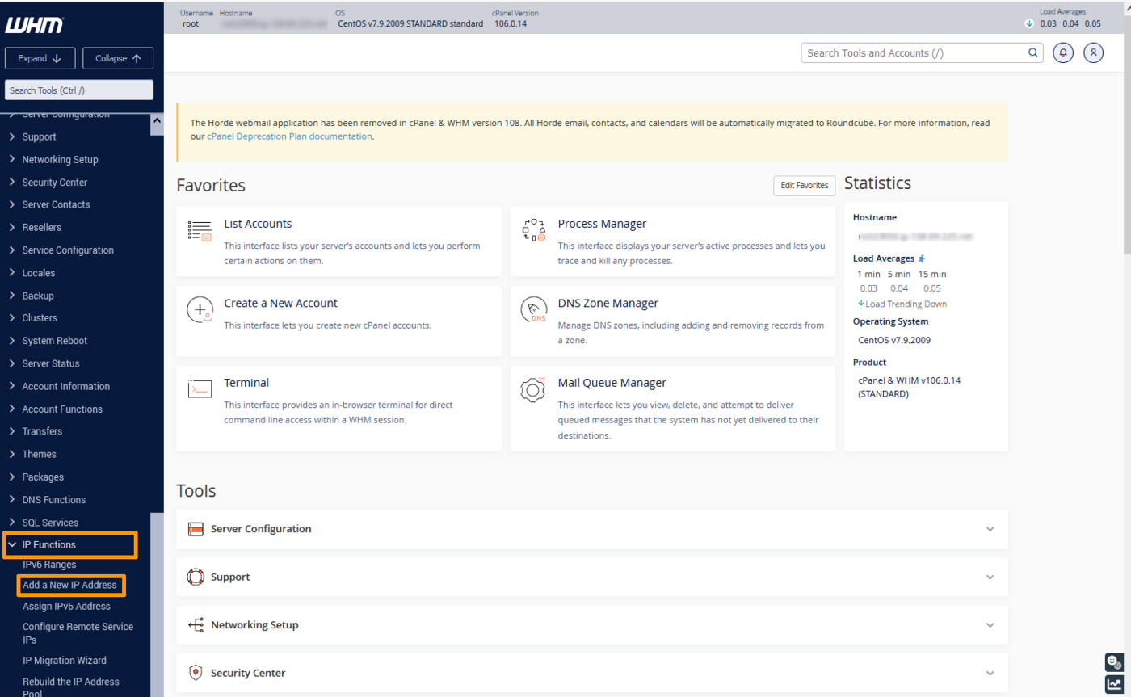Click the Create a New Account plus icon
The width and height of the screenshot is (1131, 697).
(199, 310)
